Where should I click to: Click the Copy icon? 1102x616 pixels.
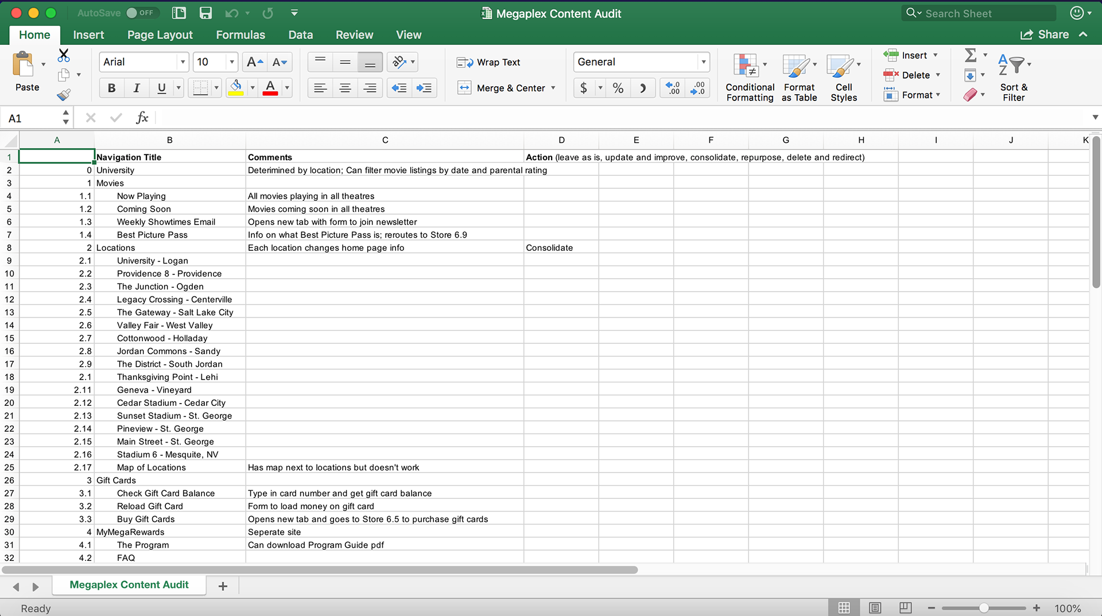[x=64, y=75]
